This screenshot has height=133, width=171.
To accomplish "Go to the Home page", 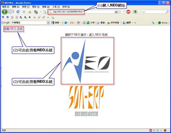I will pos(30,12).
